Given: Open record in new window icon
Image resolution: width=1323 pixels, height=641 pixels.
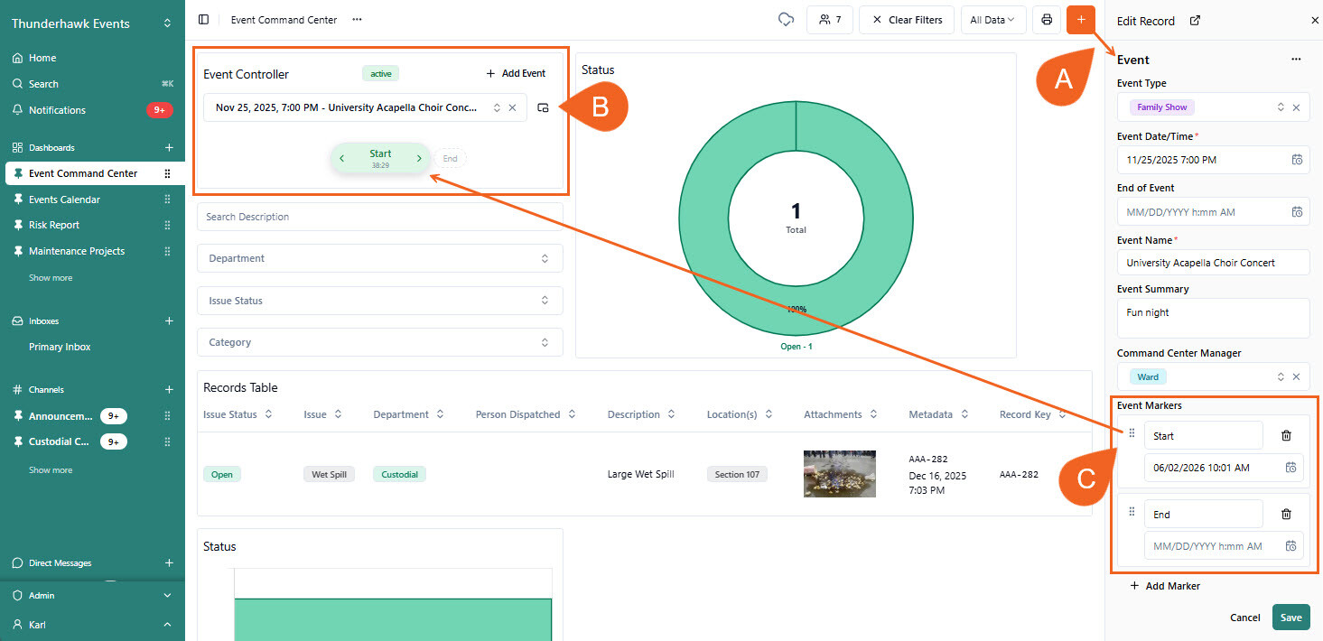Looking at the screenshot, I should coord(1195,21).
